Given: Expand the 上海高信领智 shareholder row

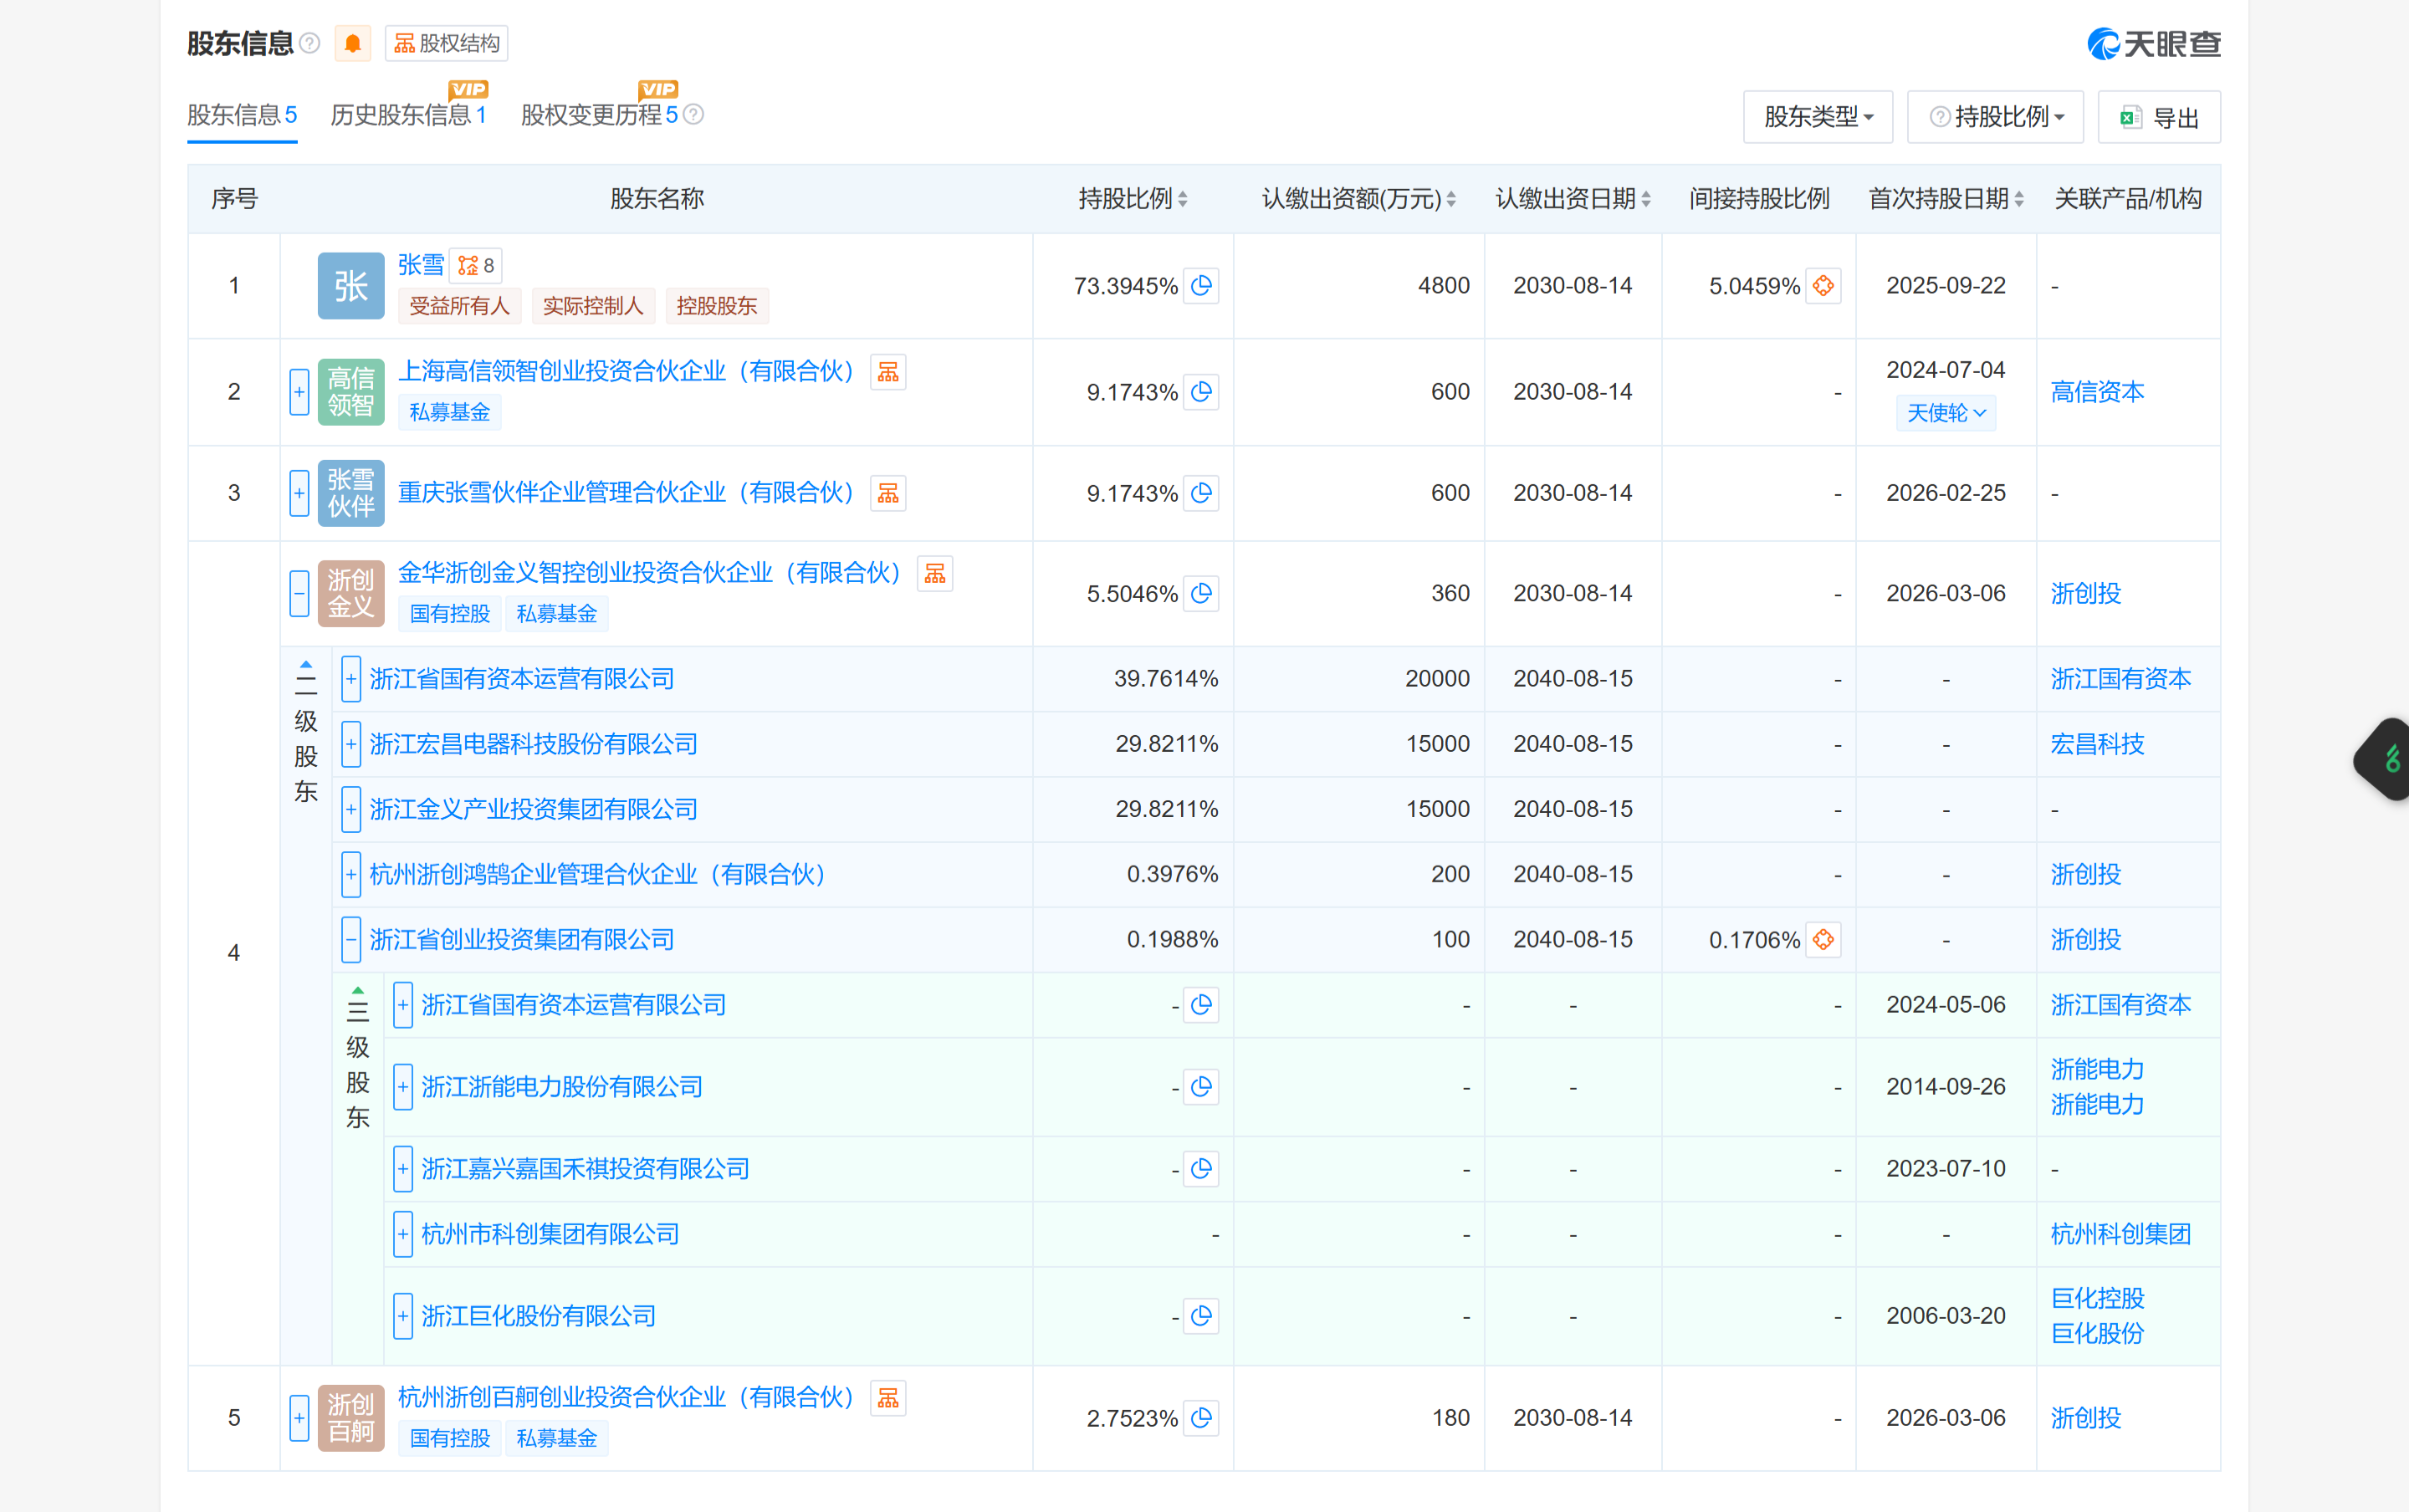Looking at the screenshot, I should pos(299,392).
